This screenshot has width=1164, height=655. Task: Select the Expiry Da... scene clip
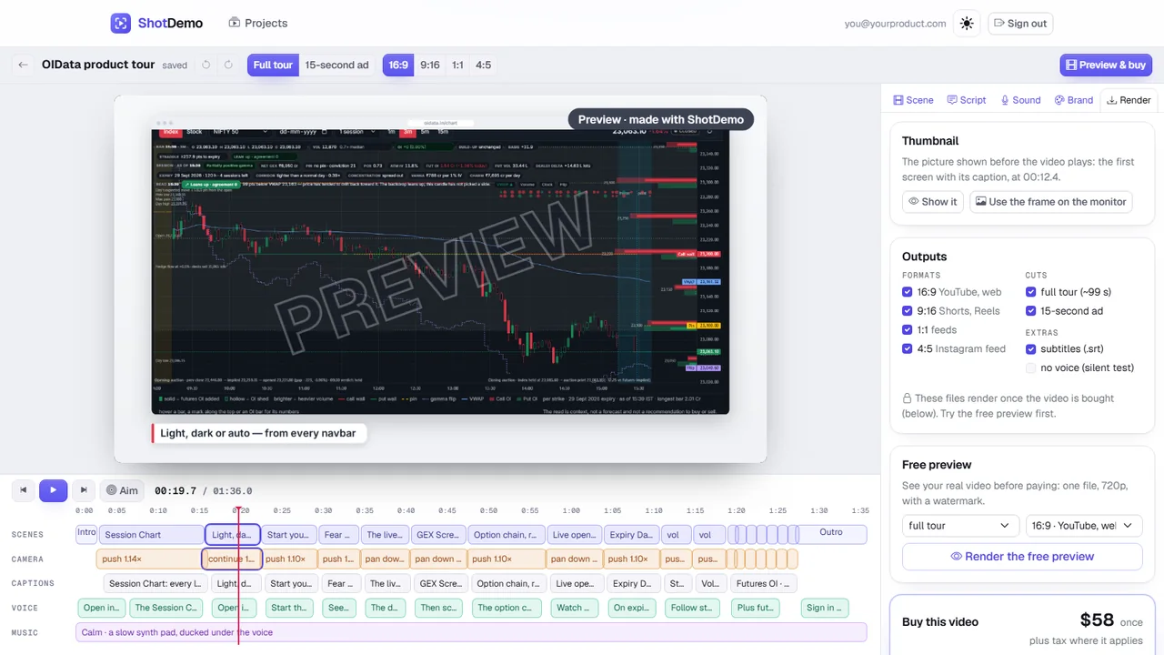(630, 535)
